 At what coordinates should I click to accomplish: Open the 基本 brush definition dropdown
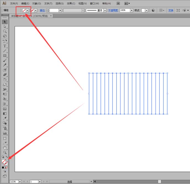(105, 10)
